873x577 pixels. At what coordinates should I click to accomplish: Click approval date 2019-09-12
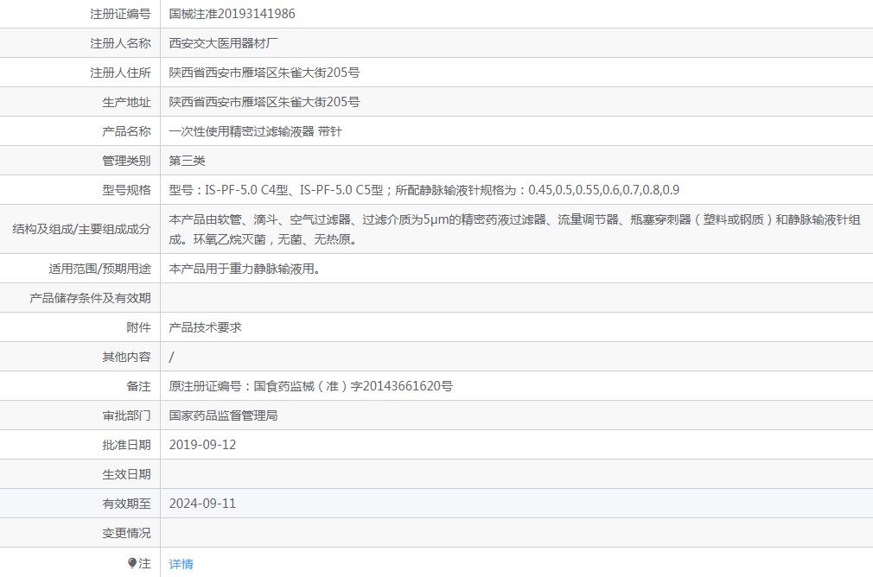pos(202,445)
